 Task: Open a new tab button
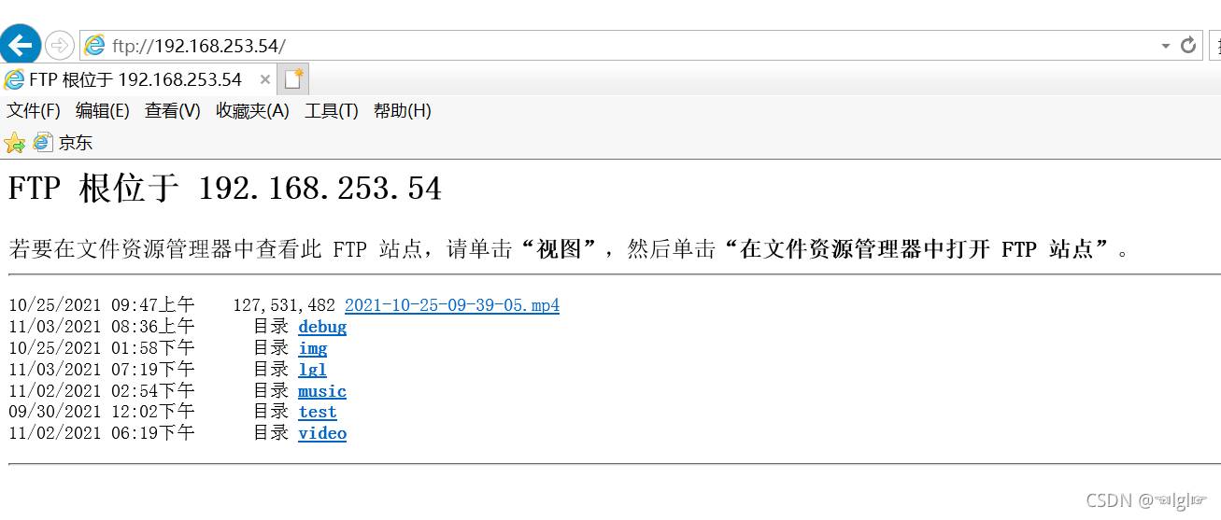click(294, 78)
